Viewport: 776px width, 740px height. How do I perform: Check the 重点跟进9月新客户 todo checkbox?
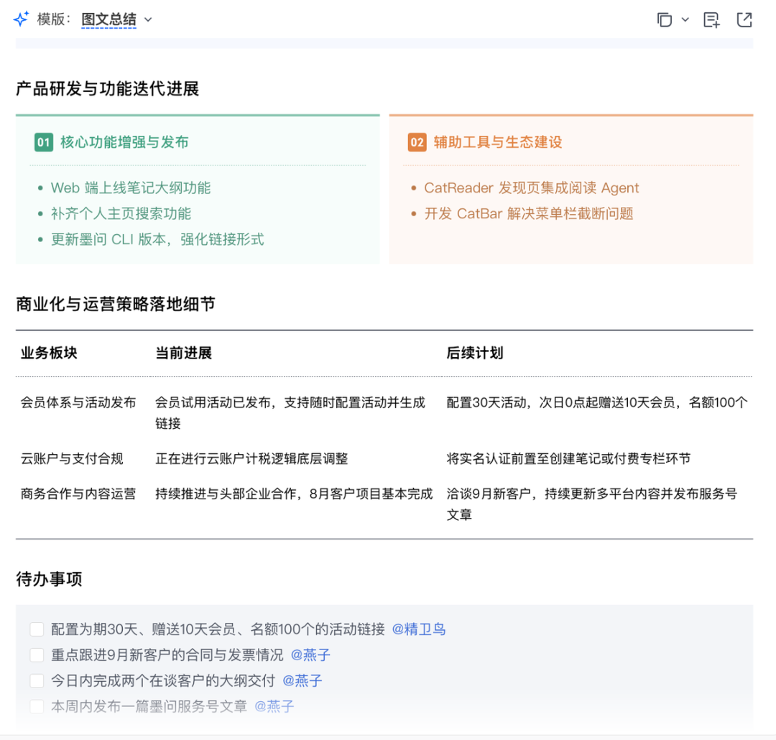click(x=37, y=655)
